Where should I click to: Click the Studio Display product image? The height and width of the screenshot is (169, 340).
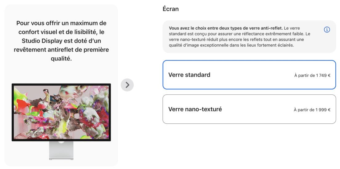click(61, 122)
